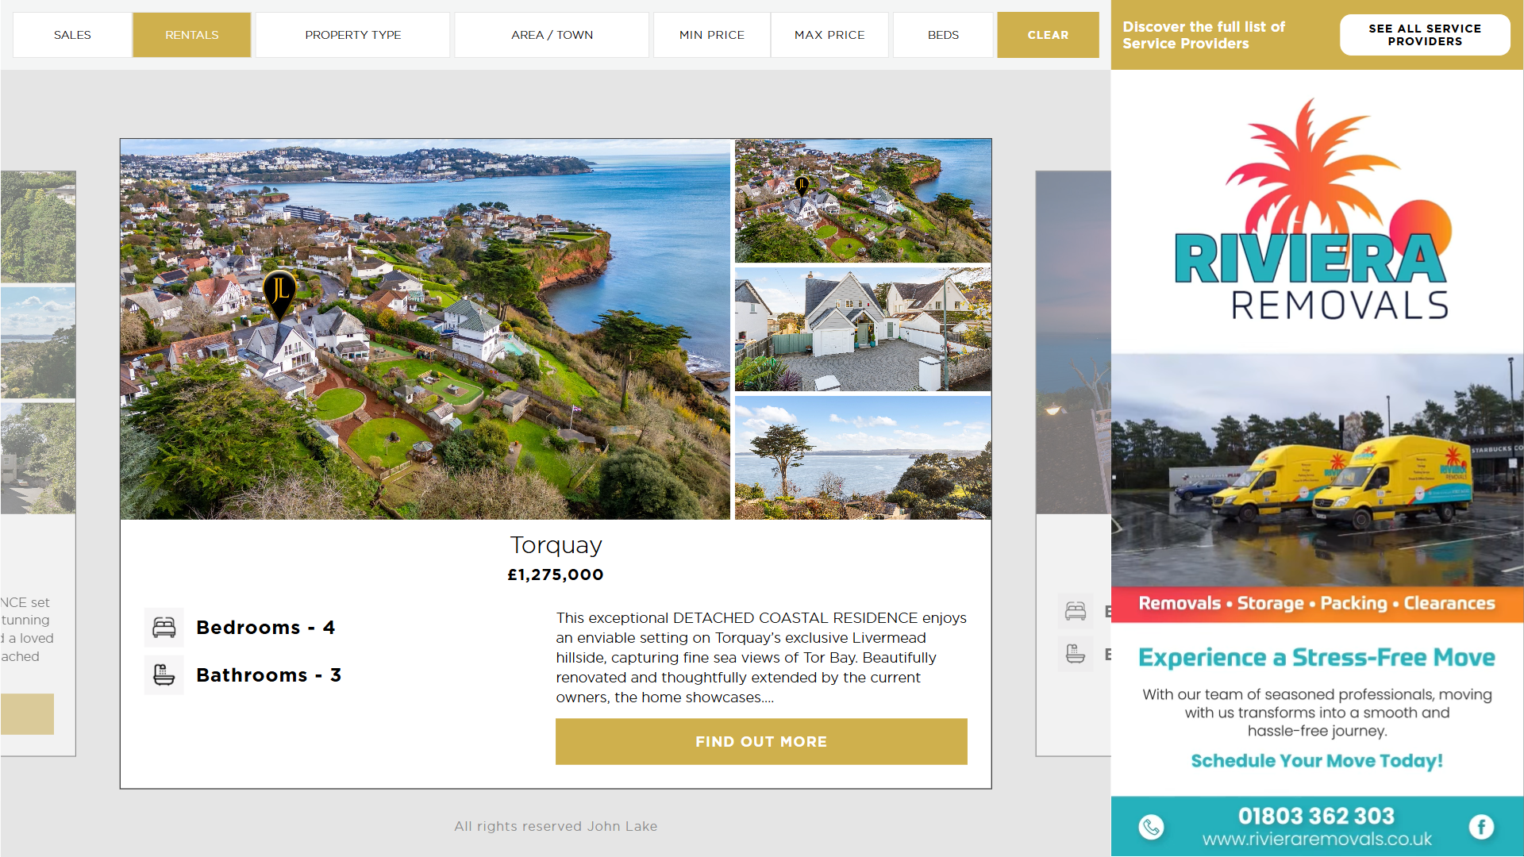Switch to the Sales listings toggle
The height and width of the screenshot is (857, 1524).
pos(72,35)
